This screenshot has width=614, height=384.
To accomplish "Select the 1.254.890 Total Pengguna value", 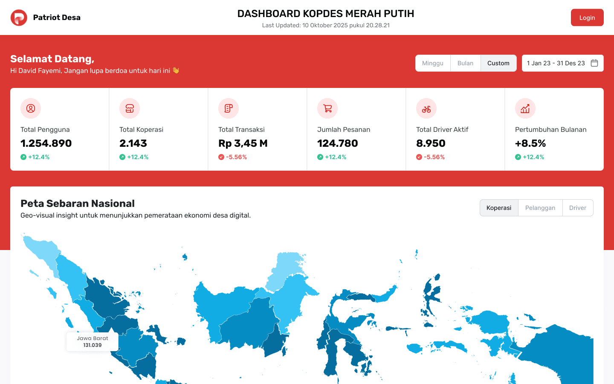I will (x=46, y=143).
